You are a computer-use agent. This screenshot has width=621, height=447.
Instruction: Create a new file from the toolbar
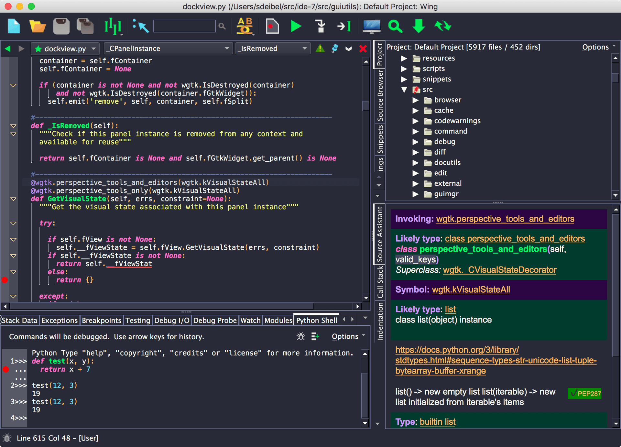point(14,26)
